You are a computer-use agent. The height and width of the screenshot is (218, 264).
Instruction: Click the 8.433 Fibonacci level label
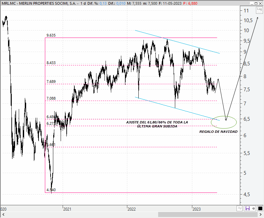click(x=51, y=63)
